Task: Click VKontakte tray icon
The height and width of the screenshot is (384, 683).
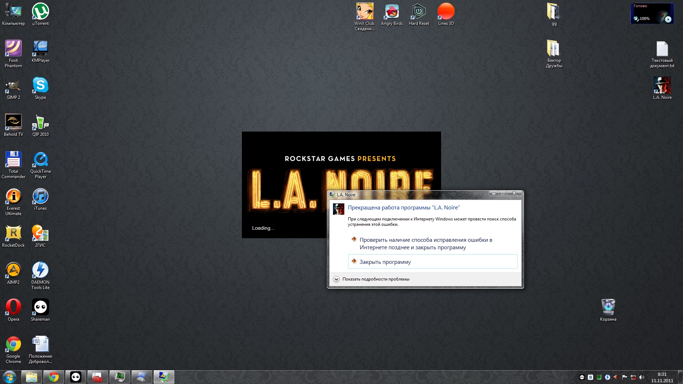Action: (591, 377)
